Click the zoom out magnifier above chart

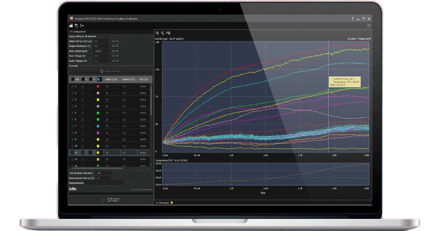click(163, 33)
